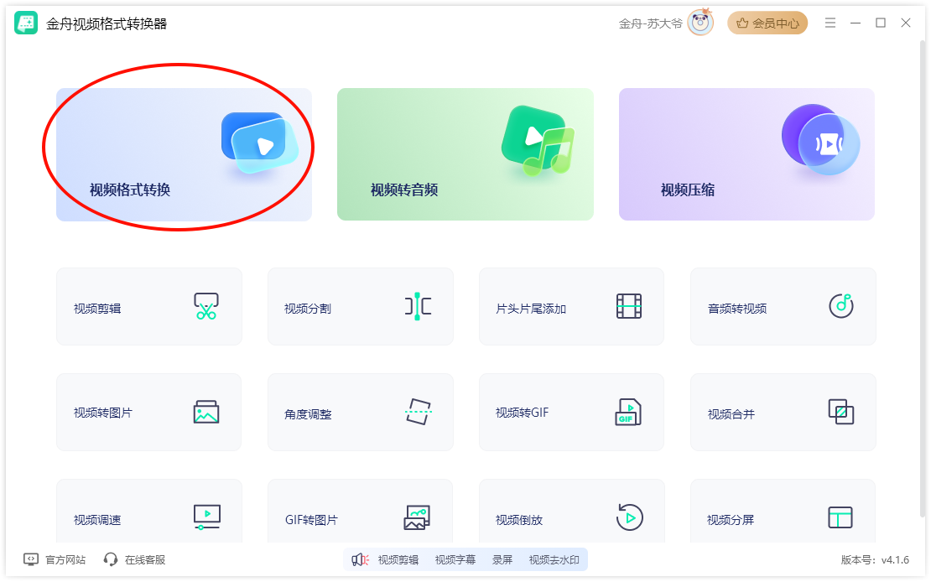
Task: Click the reverse play icon for 视频倒放
Action: click(x=629, y=517)
